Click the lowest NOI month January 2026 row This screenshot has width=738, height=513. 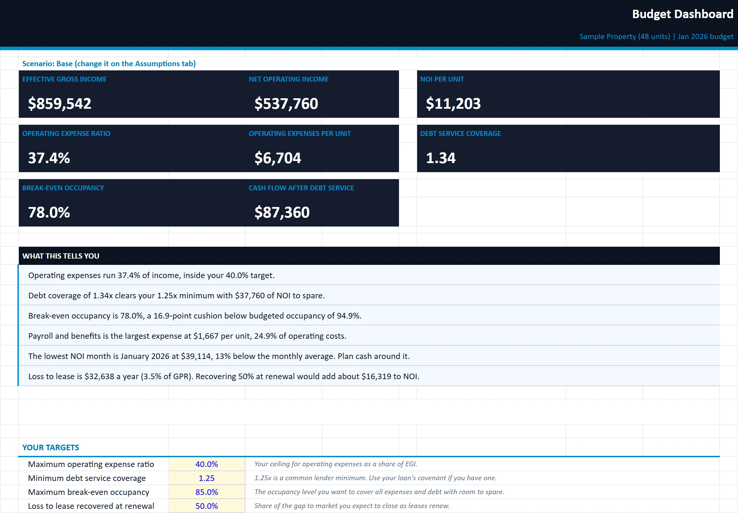click(369, 356)
